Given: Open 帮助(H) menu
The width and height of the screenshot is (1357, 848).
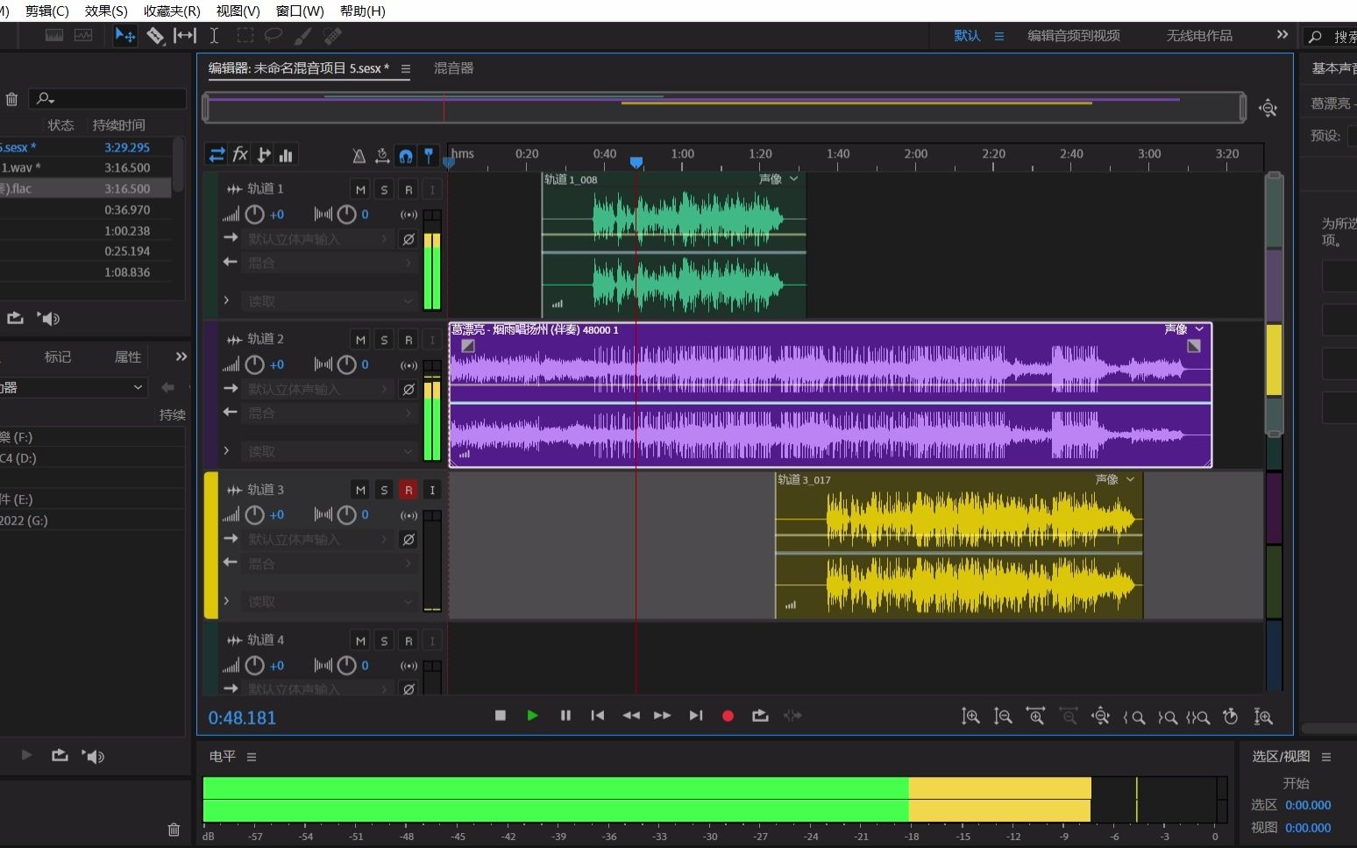Looking at the screenshot, I should click(362, 11).
